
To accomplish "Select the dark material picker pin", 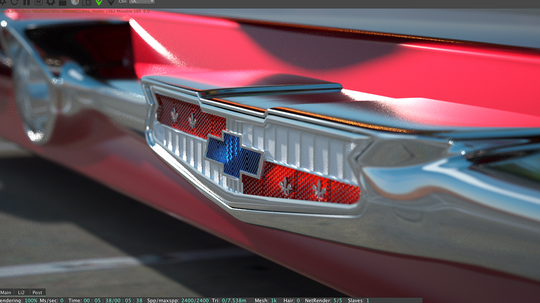I will (111, 2).
